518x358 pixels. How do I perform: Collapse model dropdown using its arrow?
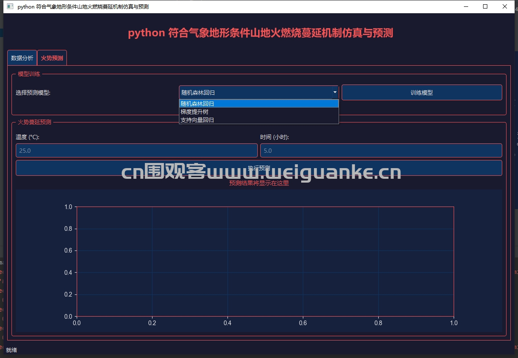(335, 92)
